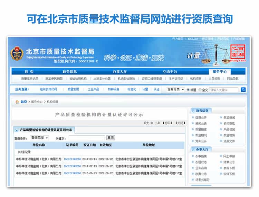Open the 网站导航 submenu link

[232, 79]
